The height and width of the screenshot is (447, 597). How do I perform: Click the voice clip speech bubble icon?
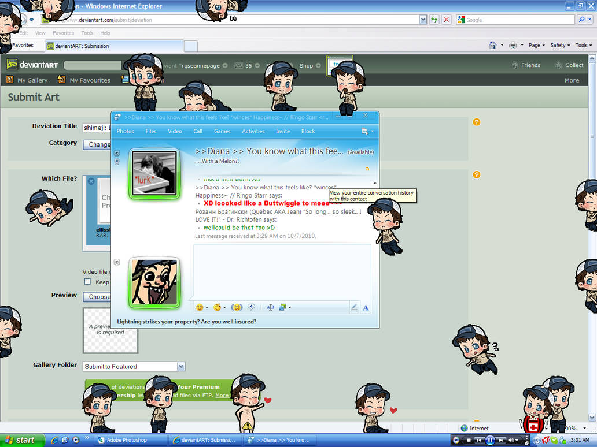(251, 307)
